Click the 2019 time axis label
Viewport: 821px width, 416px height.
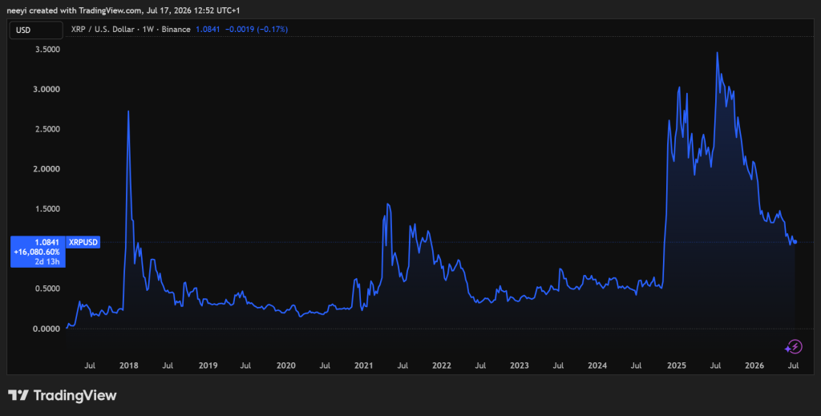click(x=208, y=366)
